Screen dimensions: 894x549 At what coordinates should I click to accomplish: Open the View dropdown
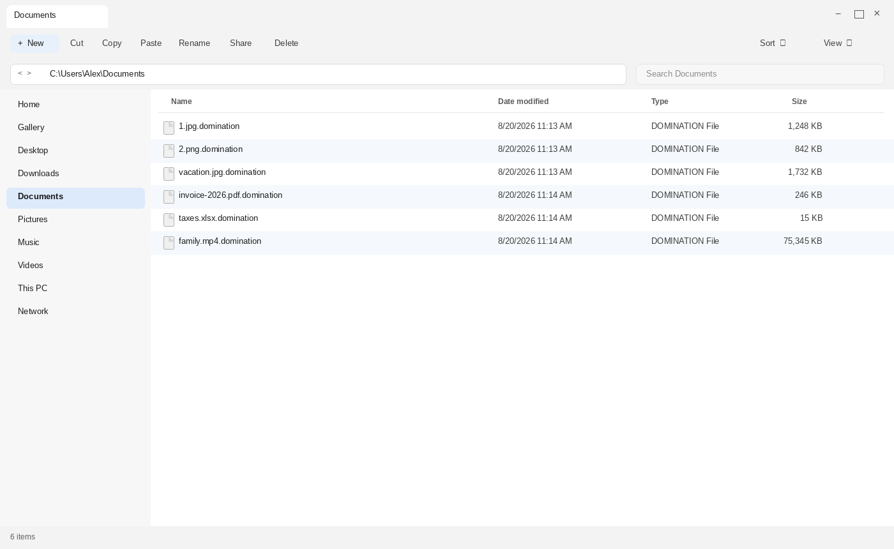(x=838, y=43)
